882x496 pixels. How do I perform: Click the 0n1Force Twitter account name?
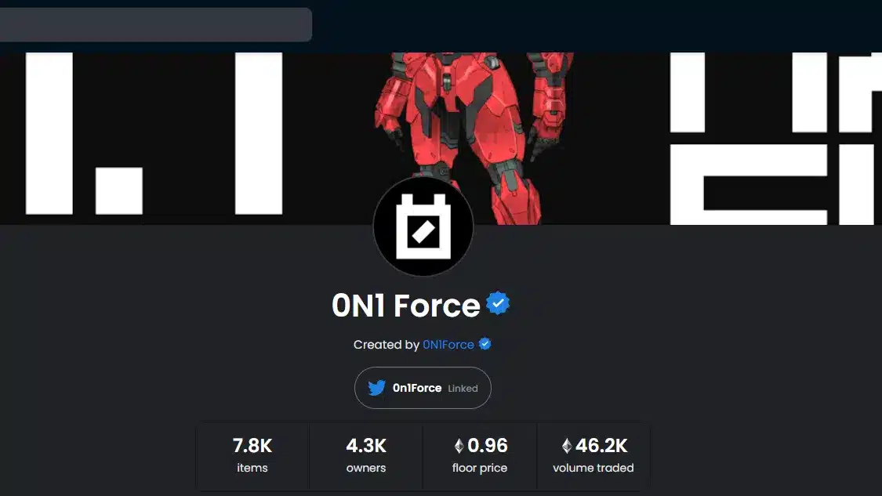pyautogui.click(x=417, y=388)
